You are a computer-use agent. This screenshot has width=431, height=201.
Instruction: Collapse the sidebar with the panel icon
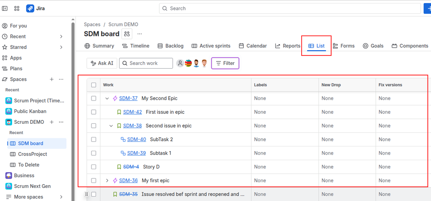[5, 9]
